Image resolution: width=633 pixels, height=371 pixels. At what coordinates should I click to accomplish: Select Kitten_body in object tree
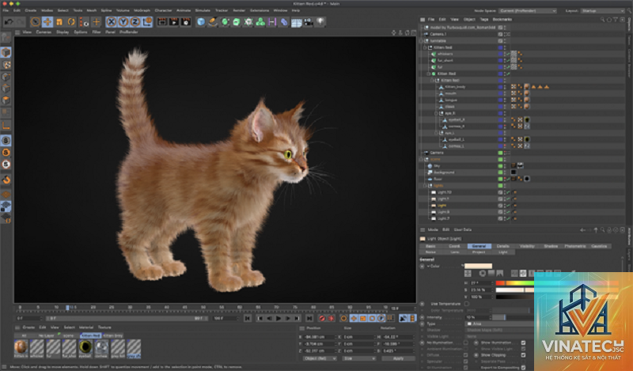(456, 87)
